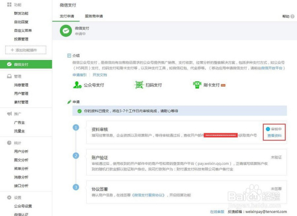Open 消息分析 statistics
The height and width of the screenshot is (216, 297).
pyautogui.click(x=21, y=177)
